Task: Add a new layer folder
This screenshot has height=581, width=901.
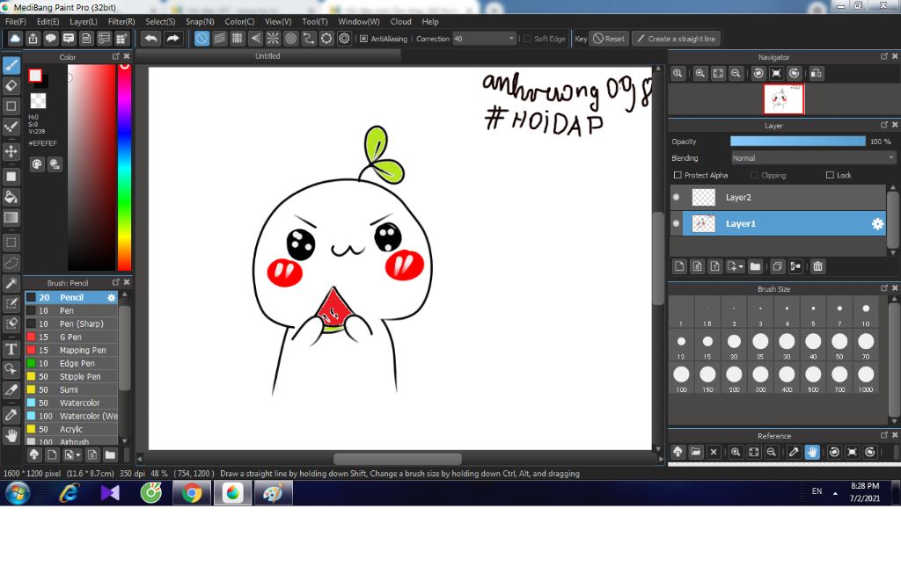Action: tap(755, 266)
